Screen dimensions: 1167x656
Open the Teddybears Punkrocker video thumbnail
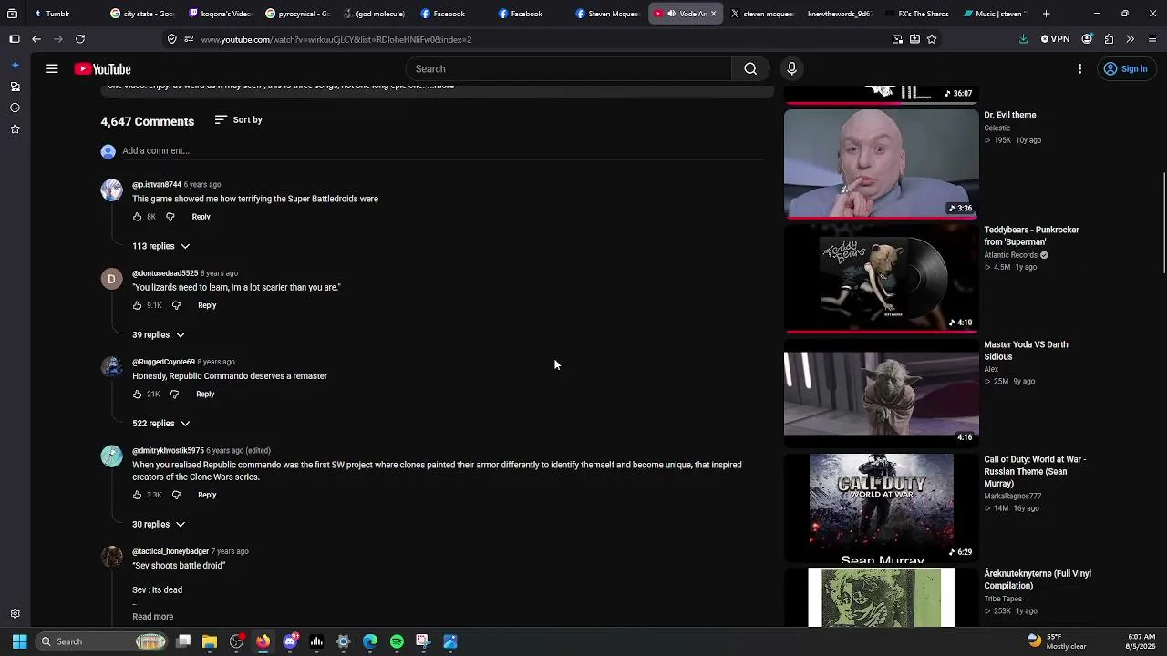tap(882, 278)
